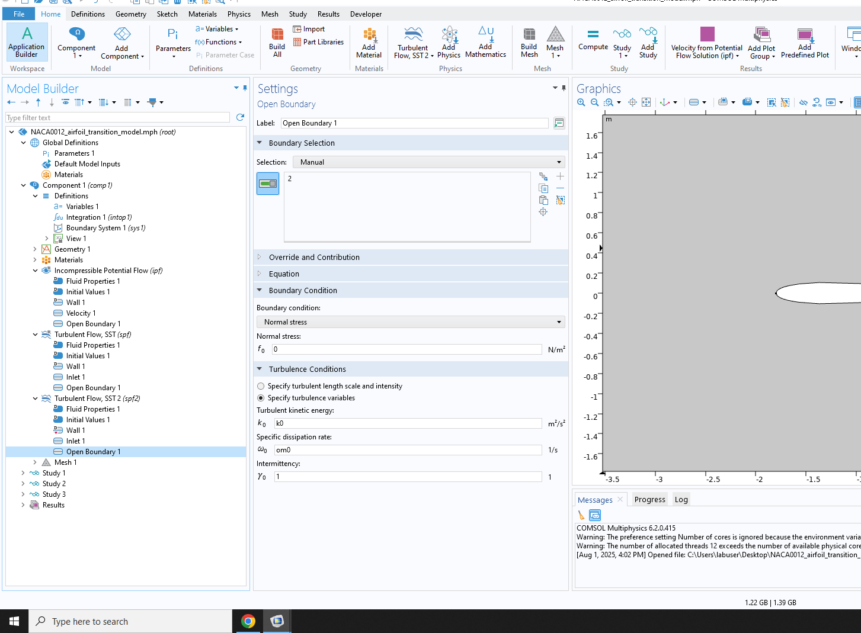Open the Application Builder workspace
This screenshot has width=861, height=633.
(26, 42)
